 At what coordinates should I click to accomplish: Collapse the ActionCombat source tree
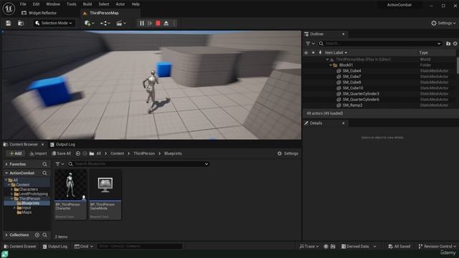[6, 173]
